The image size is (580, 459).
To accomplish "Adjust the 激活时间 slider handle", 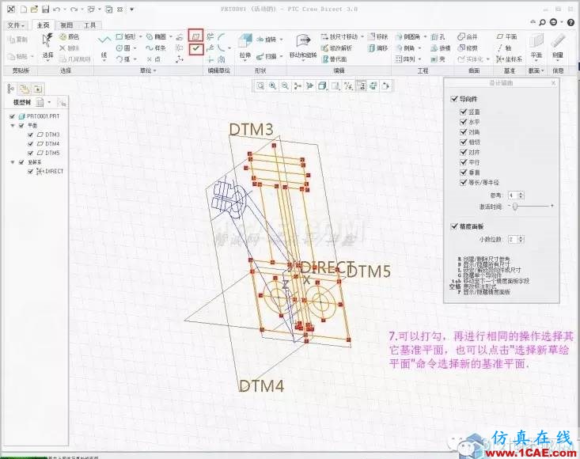I will click(x=514, y=206).
